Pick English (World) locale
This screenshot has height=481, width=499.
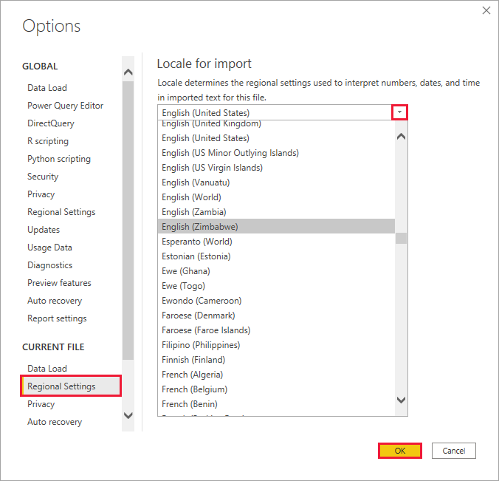point(276,197)
